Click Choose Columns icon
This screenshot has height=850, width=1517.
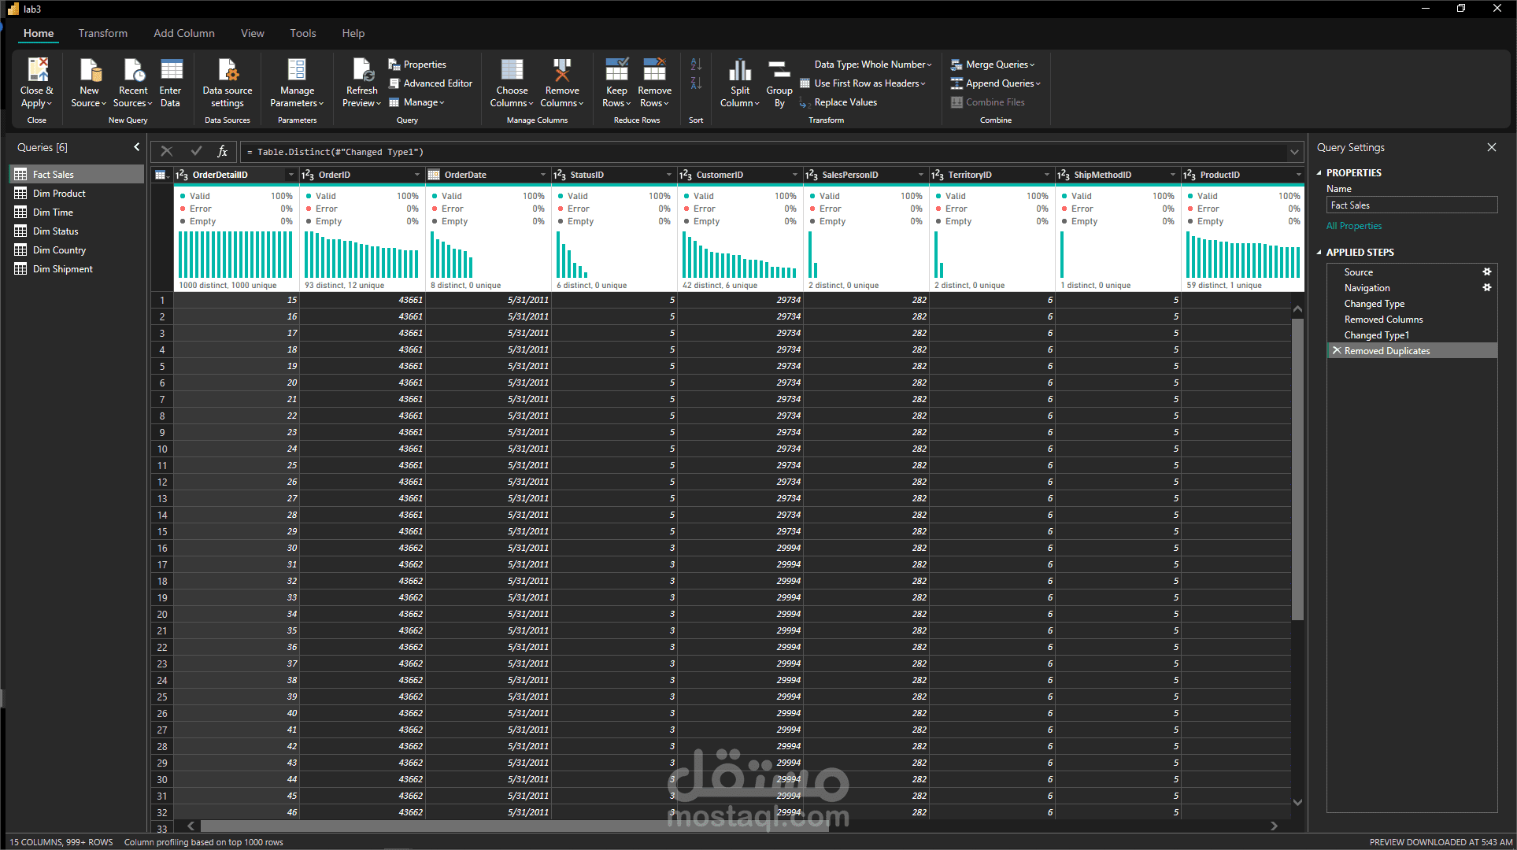[x=512, y=71]
